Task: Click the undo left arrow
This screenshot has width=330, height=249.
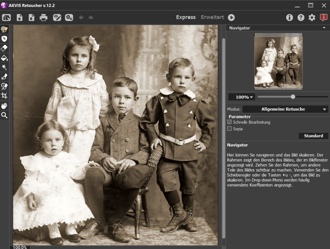Action: 81,18
